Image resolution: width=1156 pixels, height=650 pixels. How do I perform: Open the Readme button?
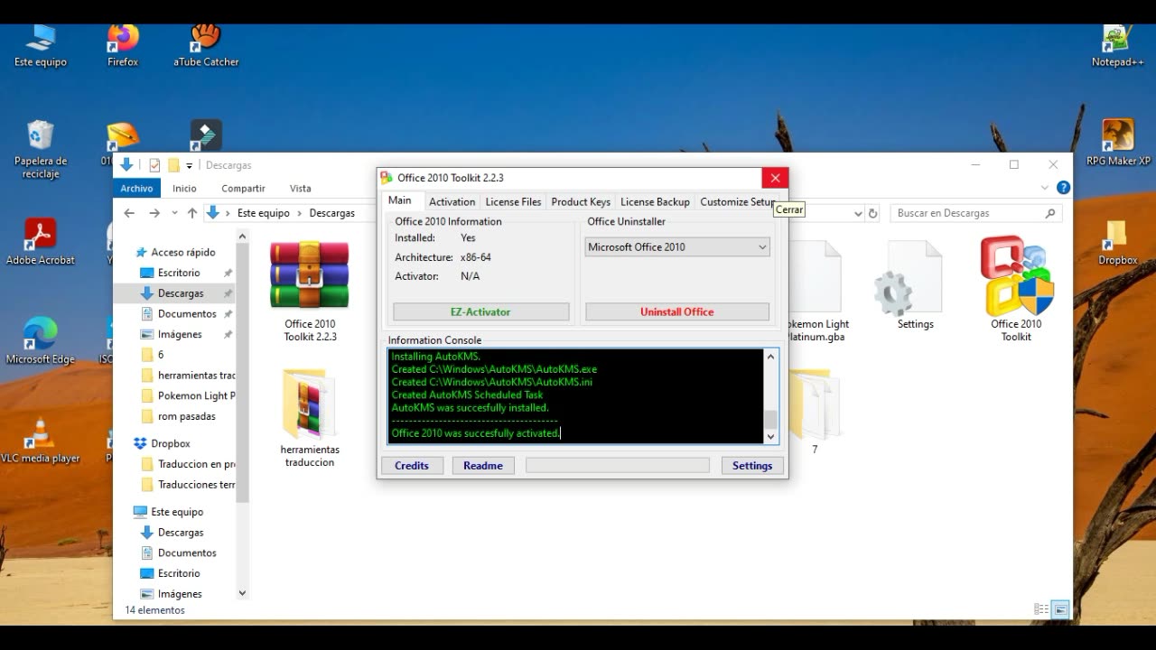[x=483, y=466]
